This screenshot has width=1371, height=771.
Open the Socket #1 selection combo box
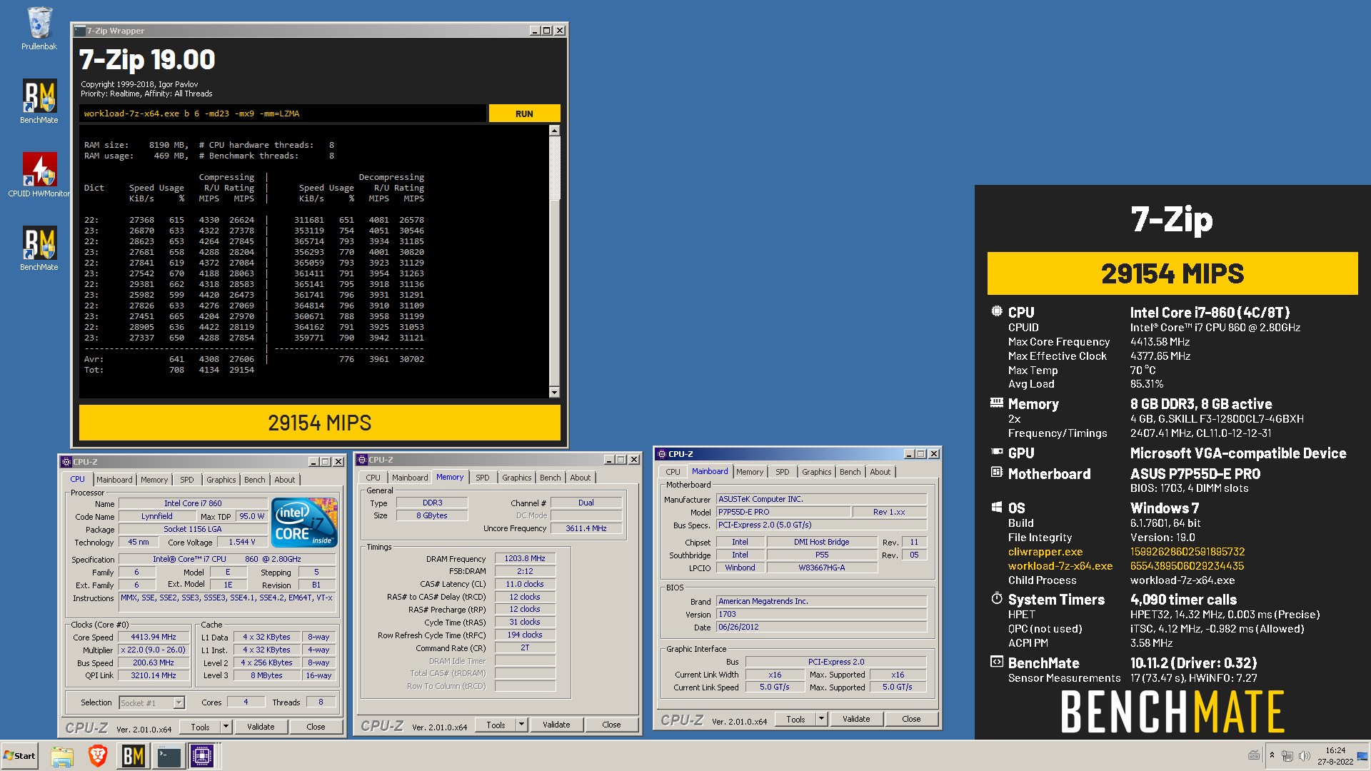[151, 702]
